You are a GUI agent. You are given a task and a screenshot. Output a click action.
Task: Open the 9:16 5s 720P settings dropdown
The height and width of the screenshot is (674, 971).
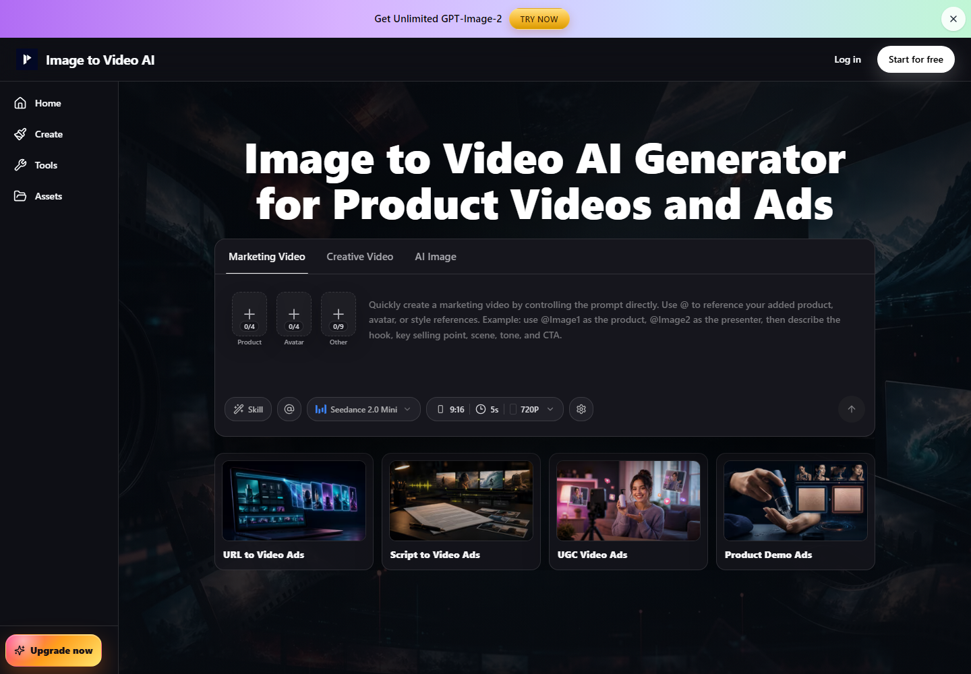(495, 409)
